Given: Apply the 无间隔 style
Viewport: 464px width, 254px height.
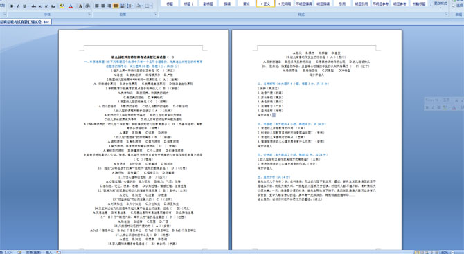Looking at the screenshot, I should [x=285, y=3].
